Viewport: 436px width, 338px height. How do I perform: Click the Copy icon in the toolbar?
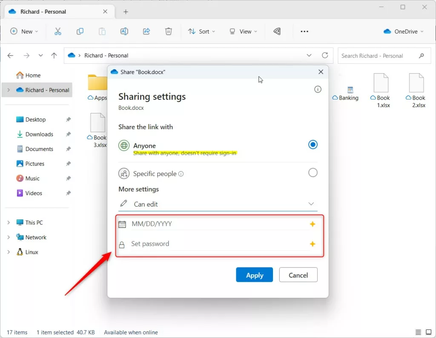click(x=80, y=31)
